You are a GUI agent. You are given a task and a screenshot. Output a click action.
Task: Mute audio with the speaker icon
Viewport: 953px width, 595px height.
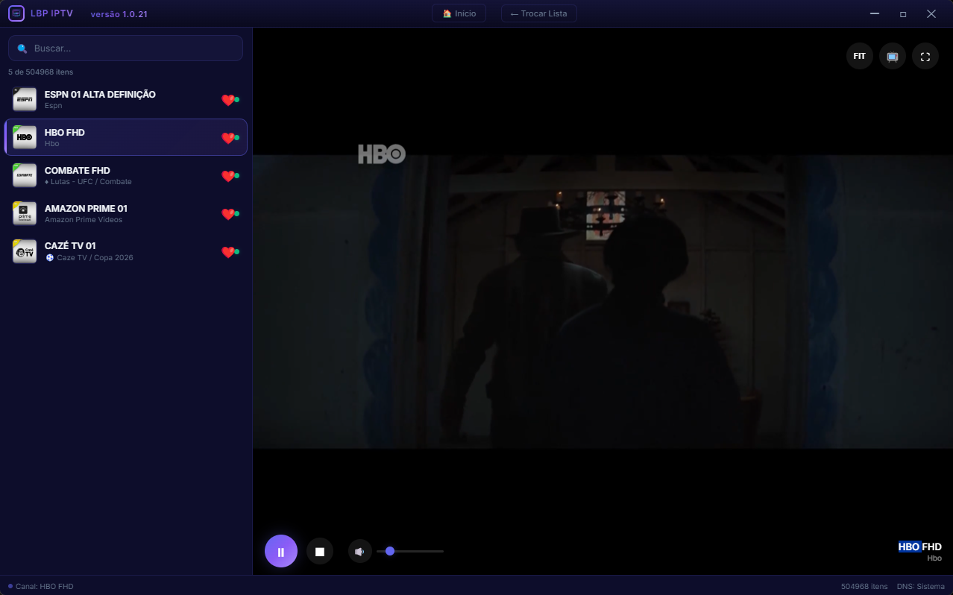pyautogui.click(x=360, y=552)
